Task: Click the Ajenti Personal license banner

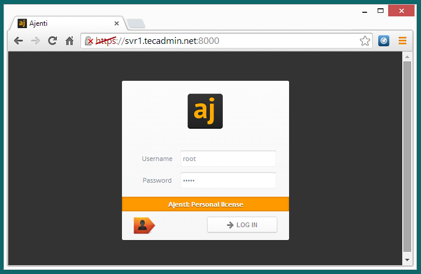Action: pyautogui.click(x=205, y=204)
